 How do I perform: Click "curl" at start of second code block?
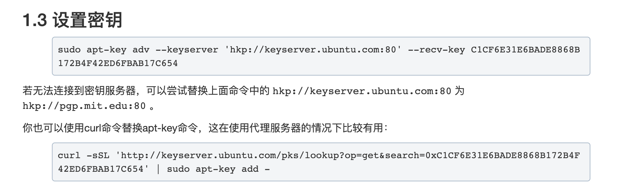coord(69,156)
